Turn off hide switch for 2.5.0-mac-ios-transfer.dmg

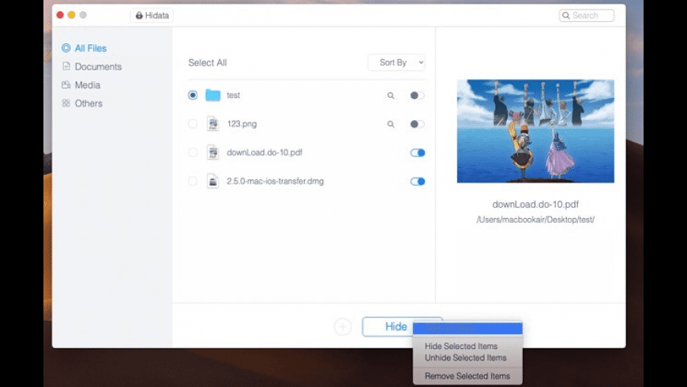pos(418,182)
